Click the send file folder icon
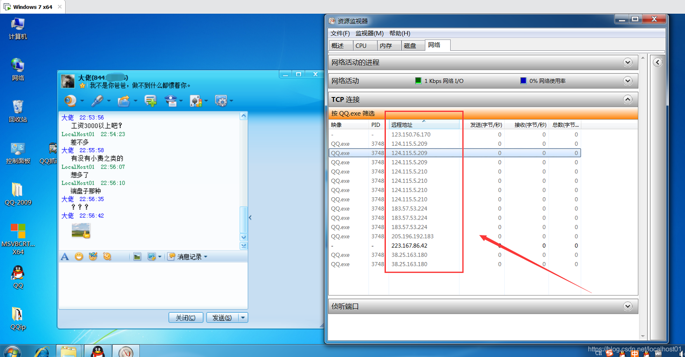685x357 pixels. pos(124,100)
